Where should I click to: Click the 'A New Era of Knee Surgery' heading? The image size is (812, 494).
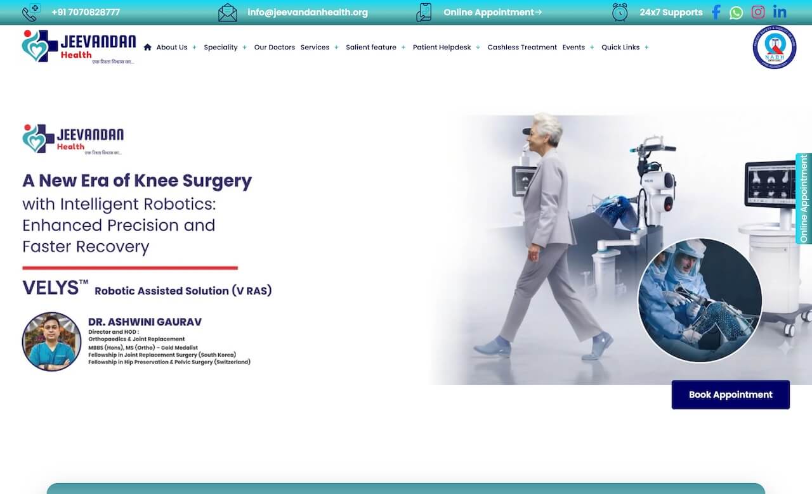[x=137, y=180]
